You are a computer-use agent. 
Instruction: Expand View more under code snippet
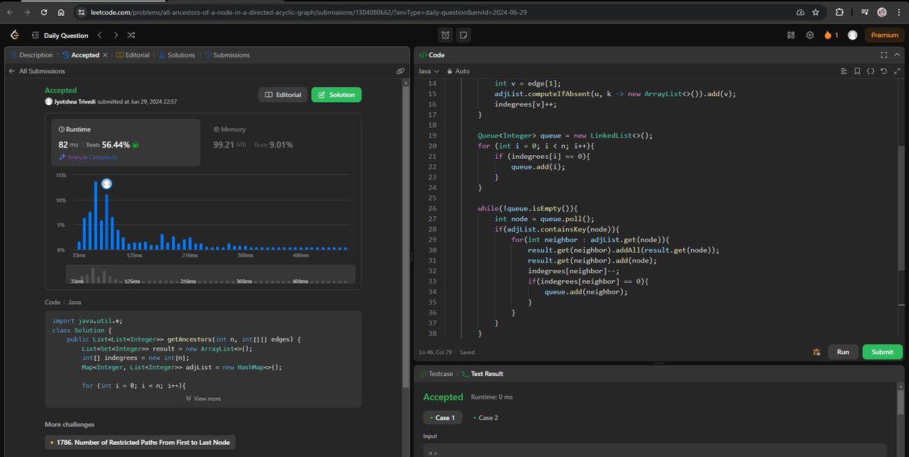[203, 398]
